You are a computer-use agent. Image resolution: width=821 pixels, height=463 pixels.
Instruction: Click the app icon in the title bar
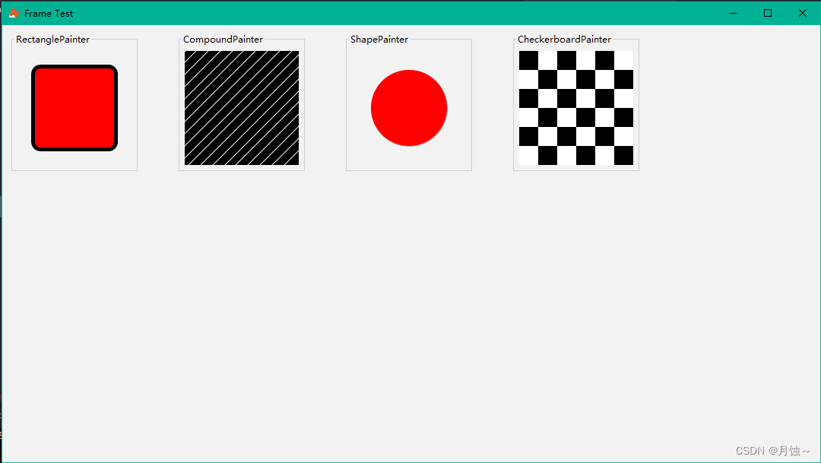click(x=14, y=13)
